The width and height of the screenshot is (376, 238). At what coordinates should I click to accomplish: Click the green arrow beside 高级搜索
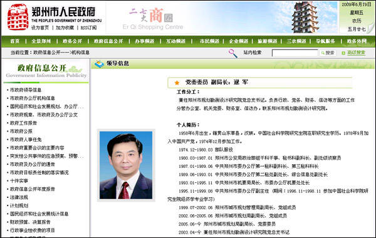tap(343, 53)
